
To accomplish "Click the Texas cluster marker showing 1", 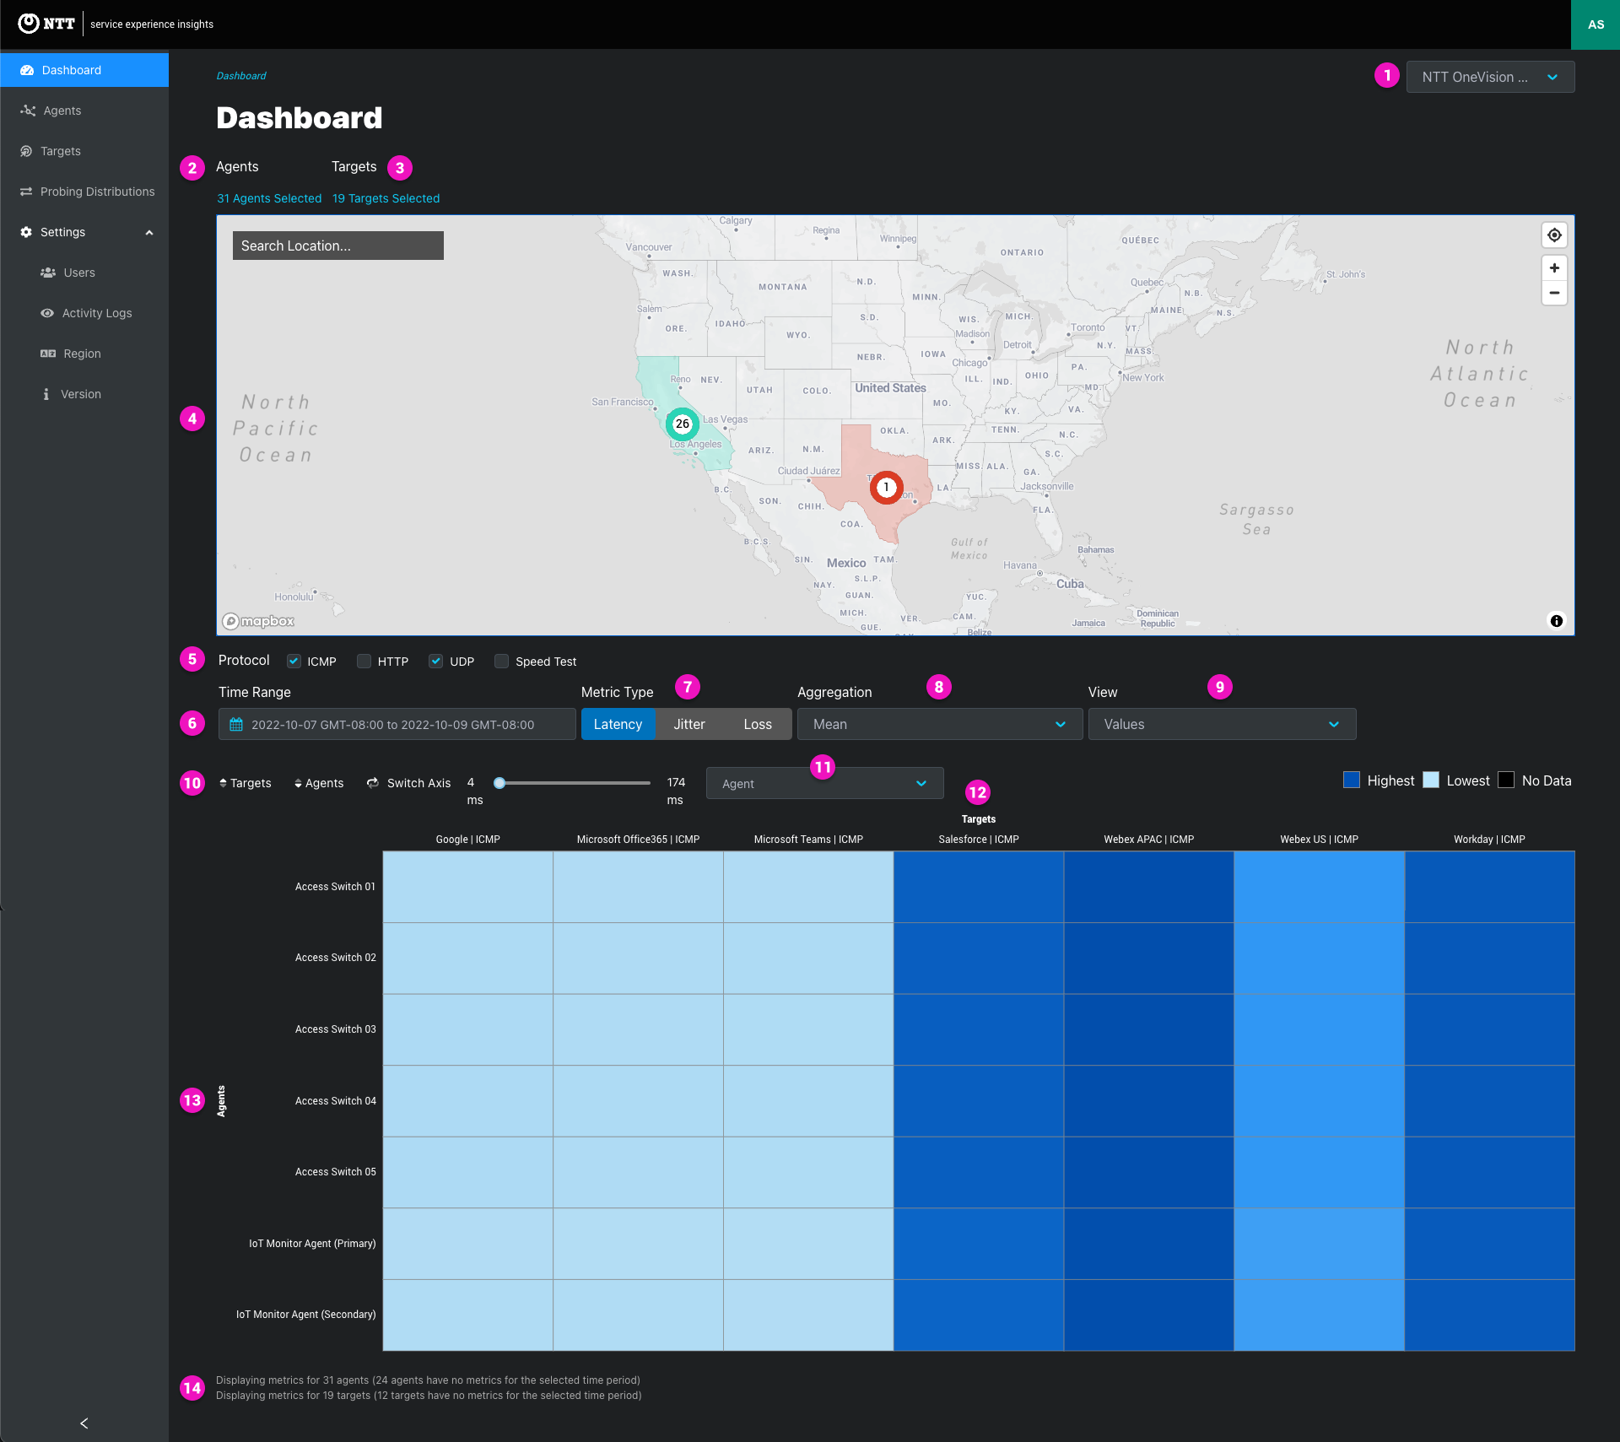I will click(x=886, y=487).
